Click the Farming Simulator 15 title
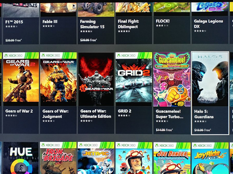The width and height of the screenshot is (233, 174). tap(92, 24)
